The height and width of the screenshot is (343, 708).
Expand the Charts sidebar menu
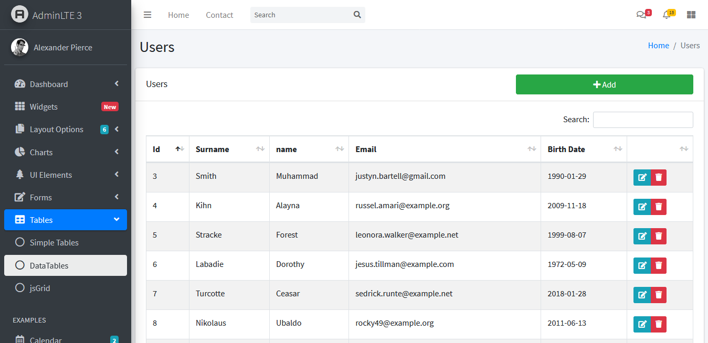pos(66,152)
